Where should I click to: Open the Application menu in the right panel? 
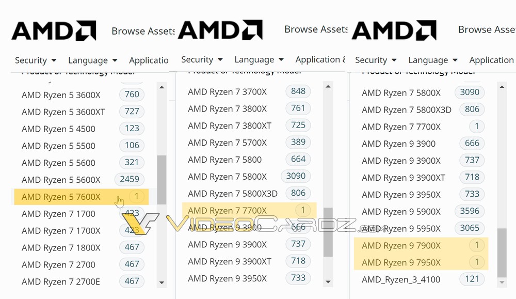(x=491, y=60)
